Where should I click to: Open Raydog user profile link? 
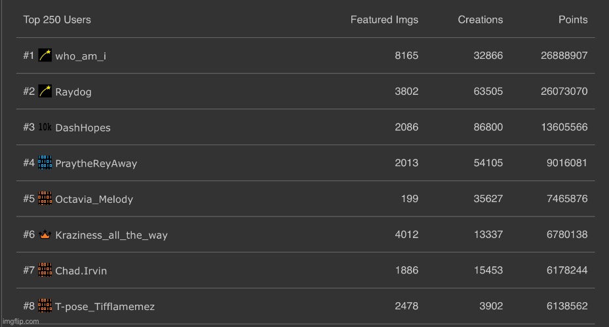[73, 92]
